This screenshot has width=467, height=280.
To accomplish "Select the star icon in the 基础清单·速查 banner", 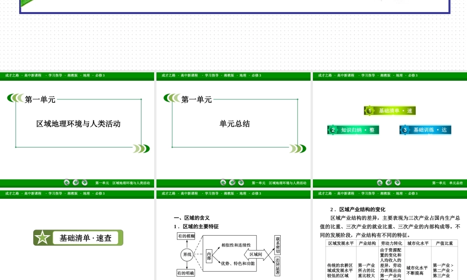I will click(x=44, y=238).
